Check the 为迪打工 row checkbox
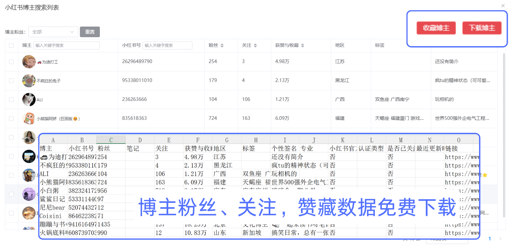The width and height of the screenshot is (511, 248). click(12, 62)
